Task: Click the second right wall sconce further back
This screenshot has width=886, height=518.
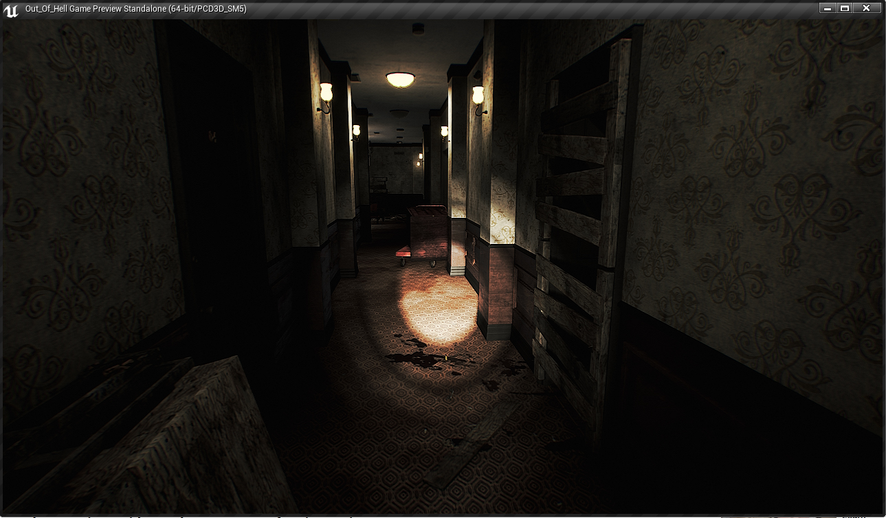Action: point(444,133)
